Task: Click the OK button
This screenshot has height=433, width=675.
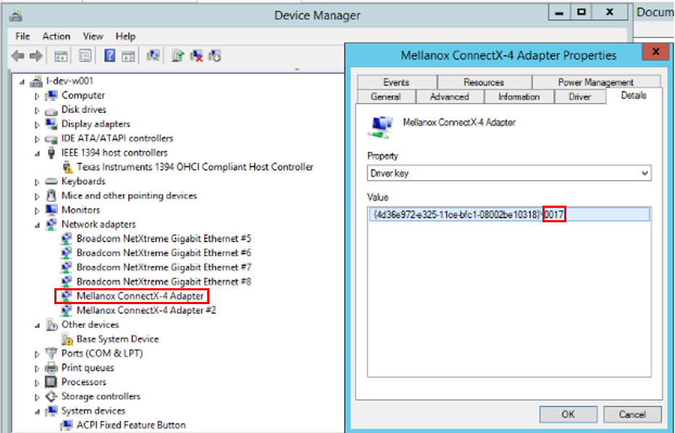Action: coord(568,414)
